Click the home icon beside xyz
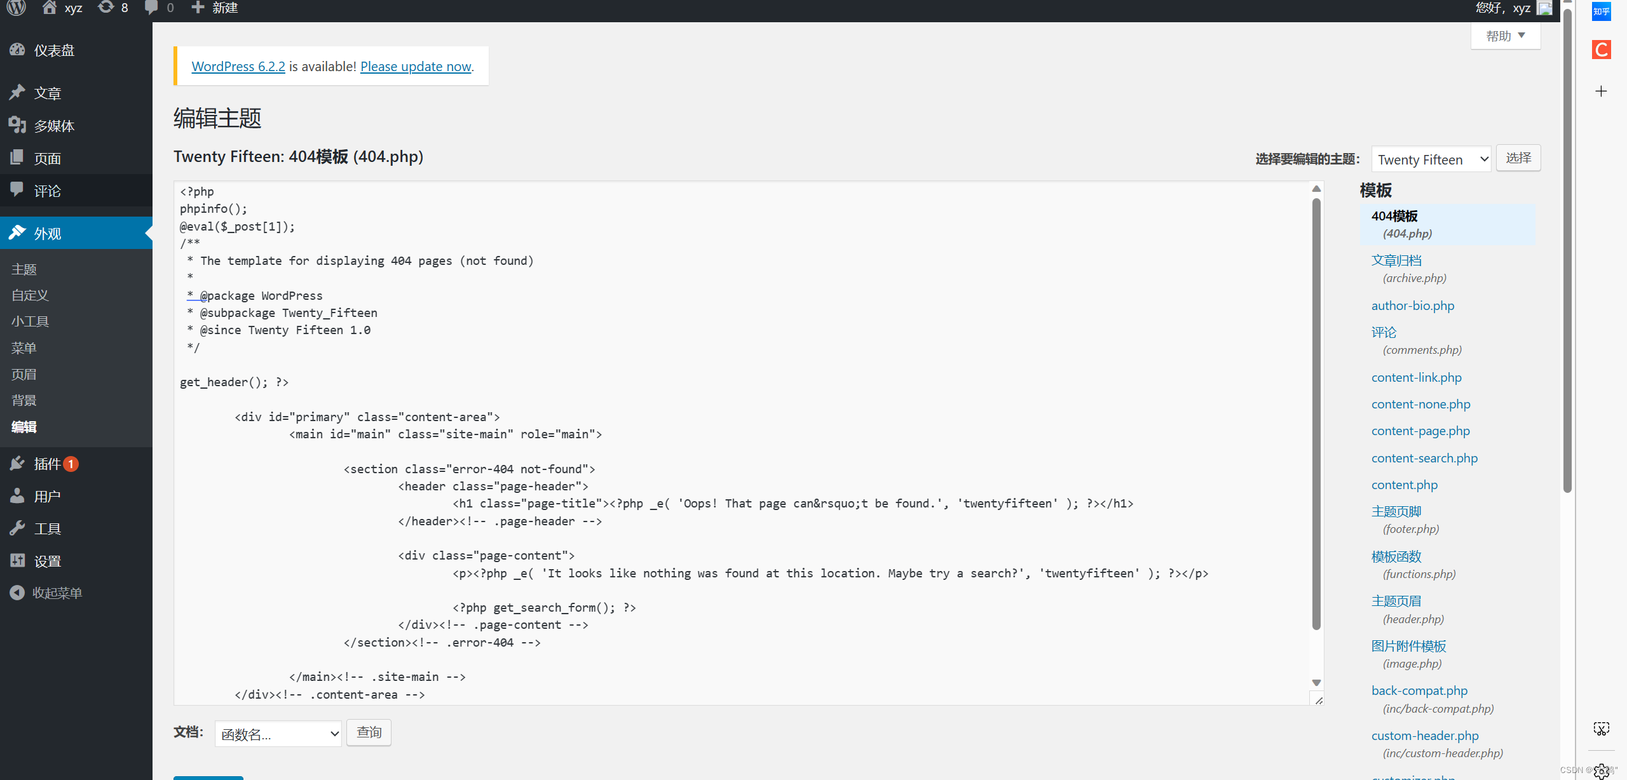The image size is (1627, 780). pyautogui.click(x=48, y=8)
